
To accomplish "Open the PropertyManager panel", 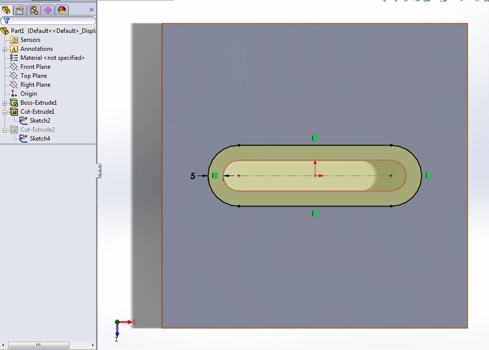I will [20, 9].
